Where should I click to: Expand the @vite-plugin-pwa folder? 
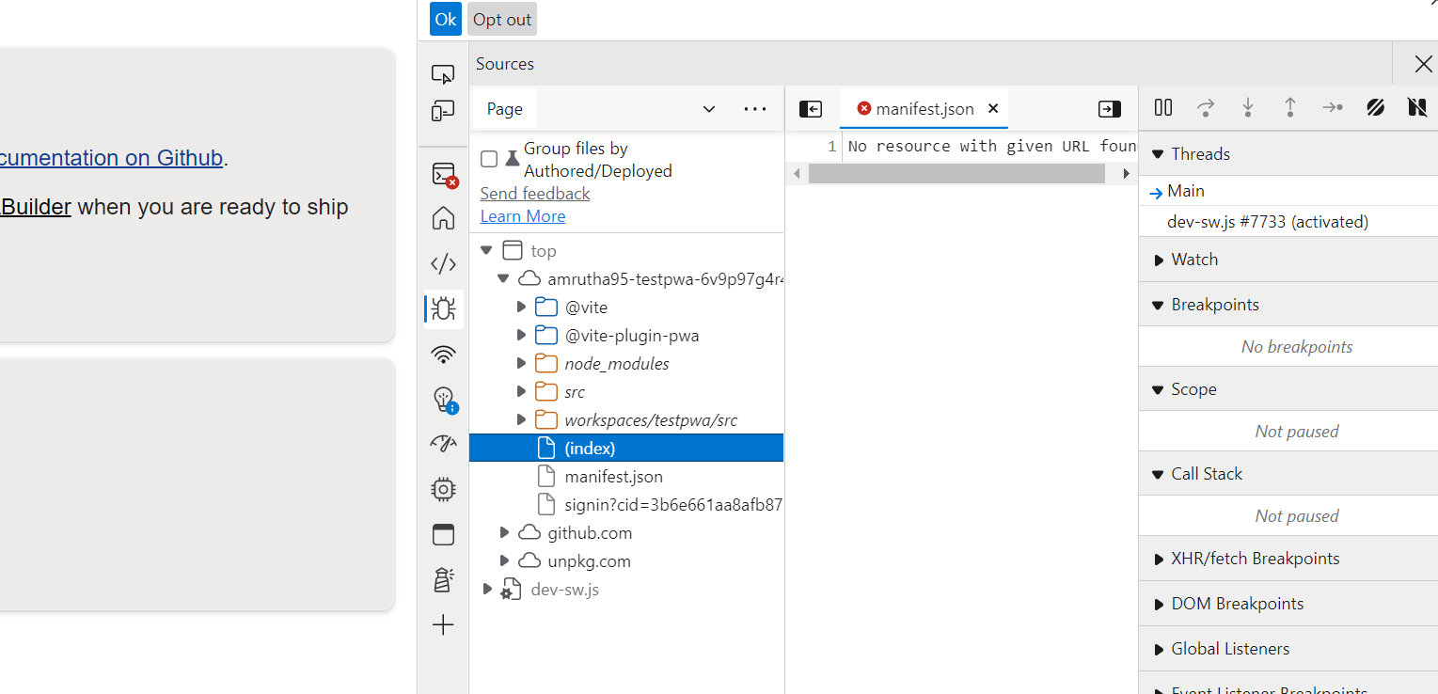[x=521, y=336]
